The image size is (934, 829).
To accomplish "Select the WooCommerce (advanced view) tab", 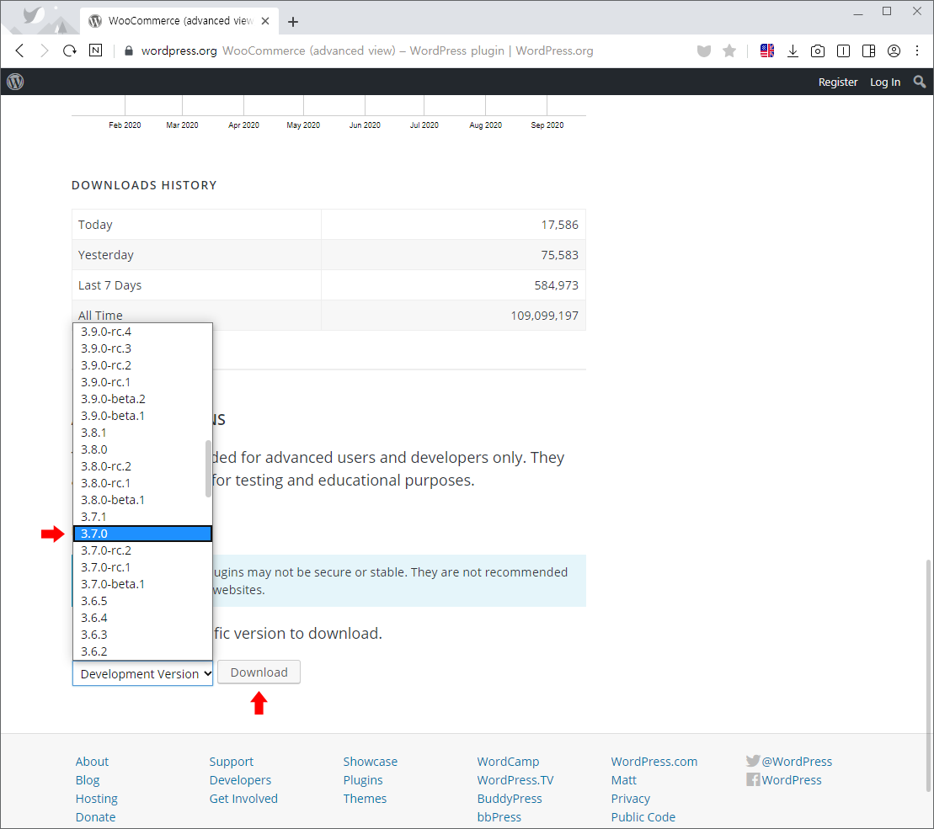I will coord(180,21).
